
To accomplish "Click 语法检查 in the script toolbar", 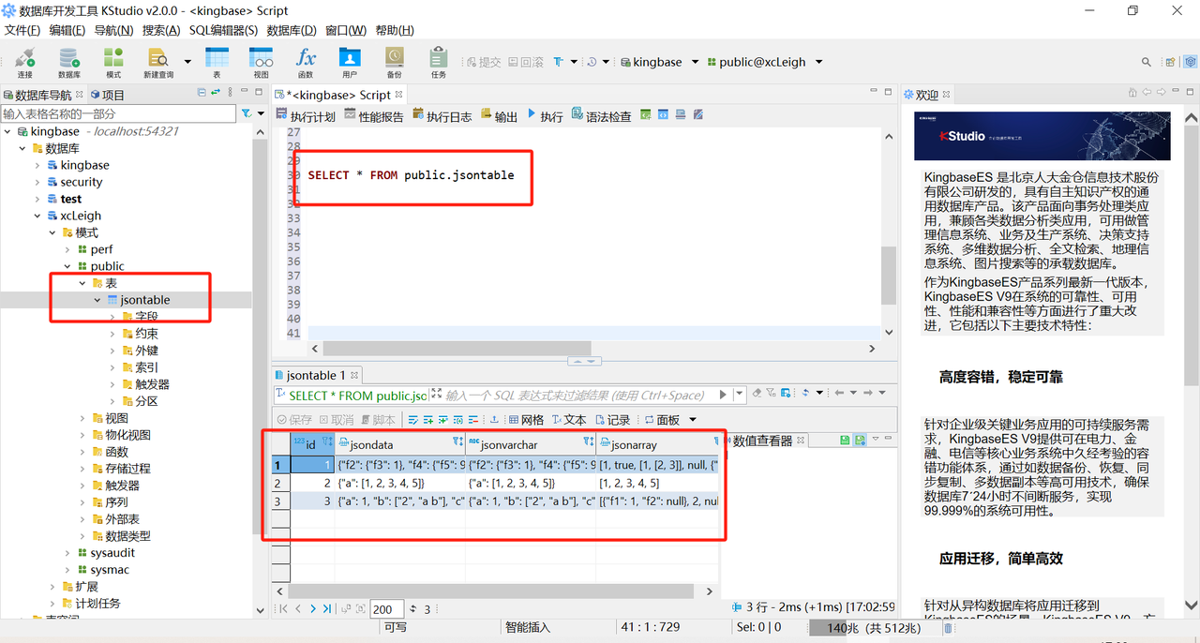I will click(x=601, y=116).
